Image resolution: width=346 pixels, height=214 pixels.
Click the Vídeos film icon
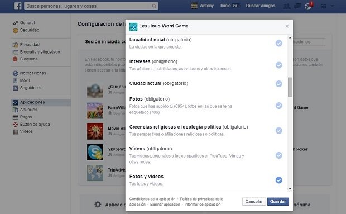pyautogui.click(x=16, y=132)
